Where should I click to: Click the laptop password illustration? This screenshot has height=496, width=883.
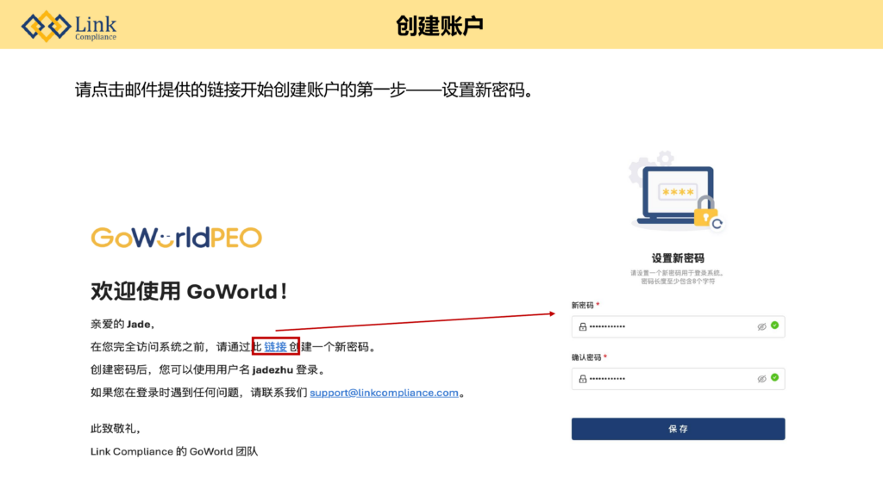677,196
